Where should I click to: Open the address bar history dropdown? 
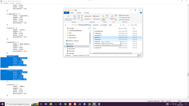pos(121,25)
